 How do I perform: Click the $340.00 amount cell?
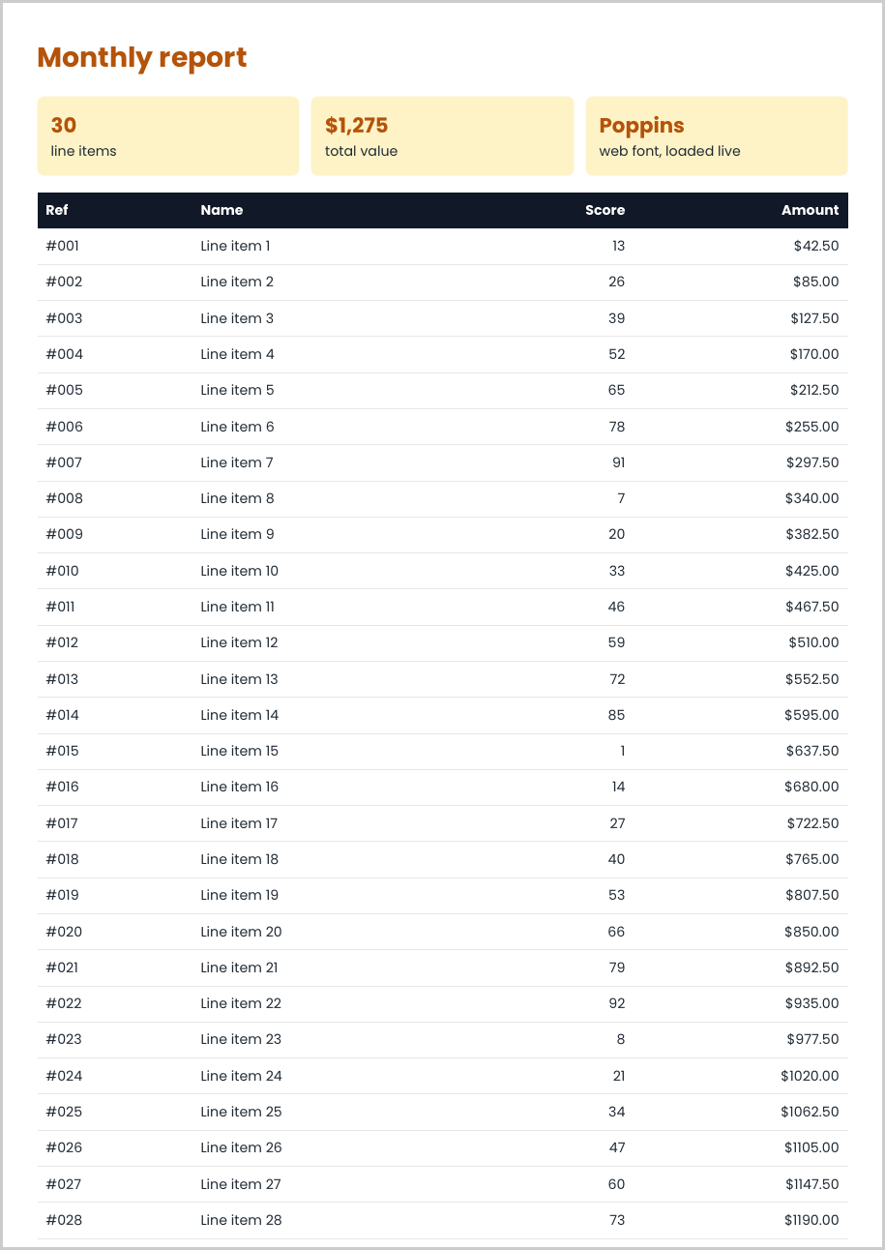[x=812, y=498]
